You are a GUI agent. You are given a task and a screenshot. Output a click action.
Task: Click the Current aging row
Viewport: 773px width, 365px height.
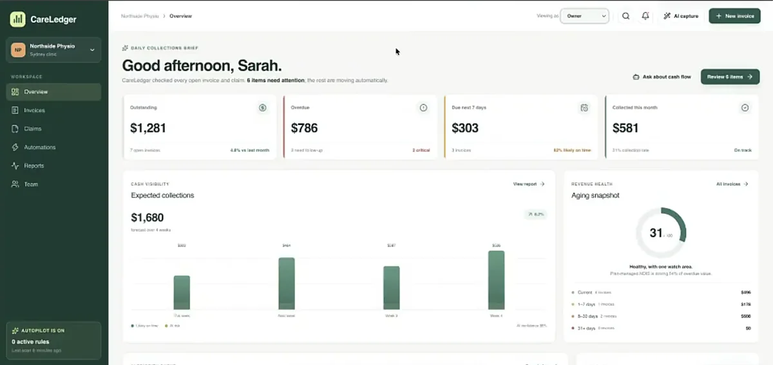click(x=661, y=292)
